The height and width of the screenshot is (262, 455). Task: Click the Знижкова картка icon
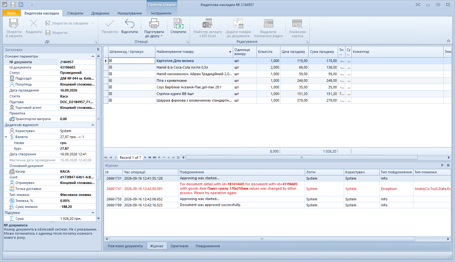pos(297,24)
